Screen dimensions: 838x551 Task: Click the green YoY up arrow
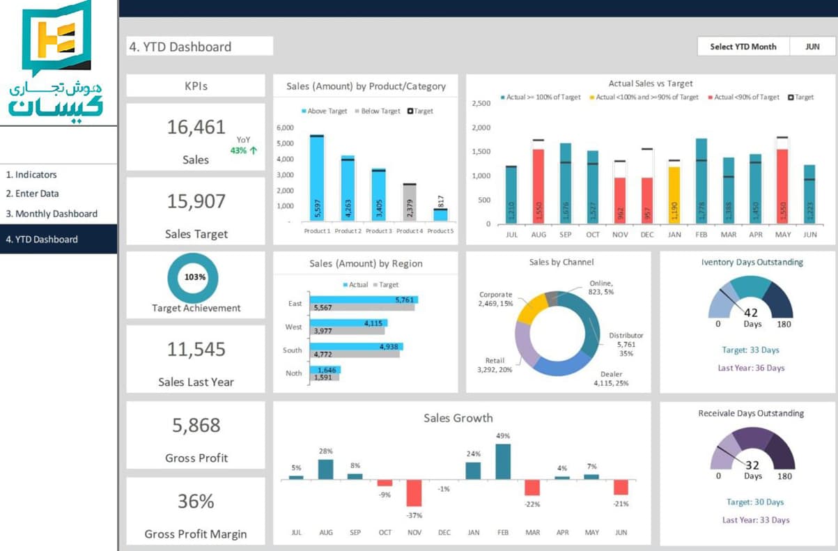[x=253, y=150]
